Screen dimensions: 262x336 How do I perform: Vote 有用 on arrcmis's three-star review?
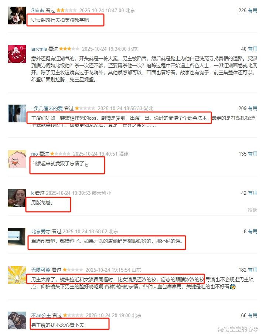coord(252,49)
